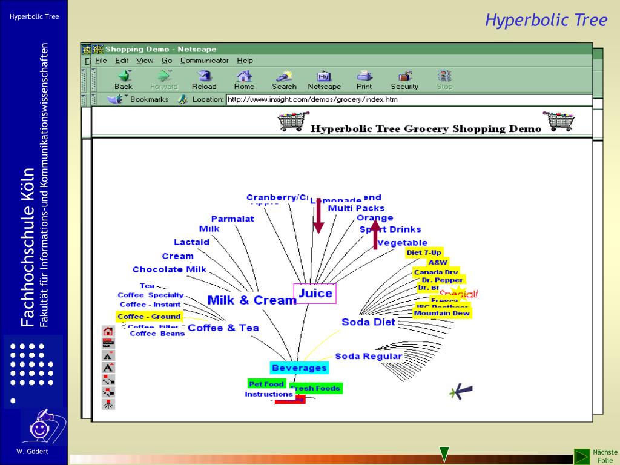Select the Tea item
Viewport: 620px width, 465px height.
(x=147, y=286)
